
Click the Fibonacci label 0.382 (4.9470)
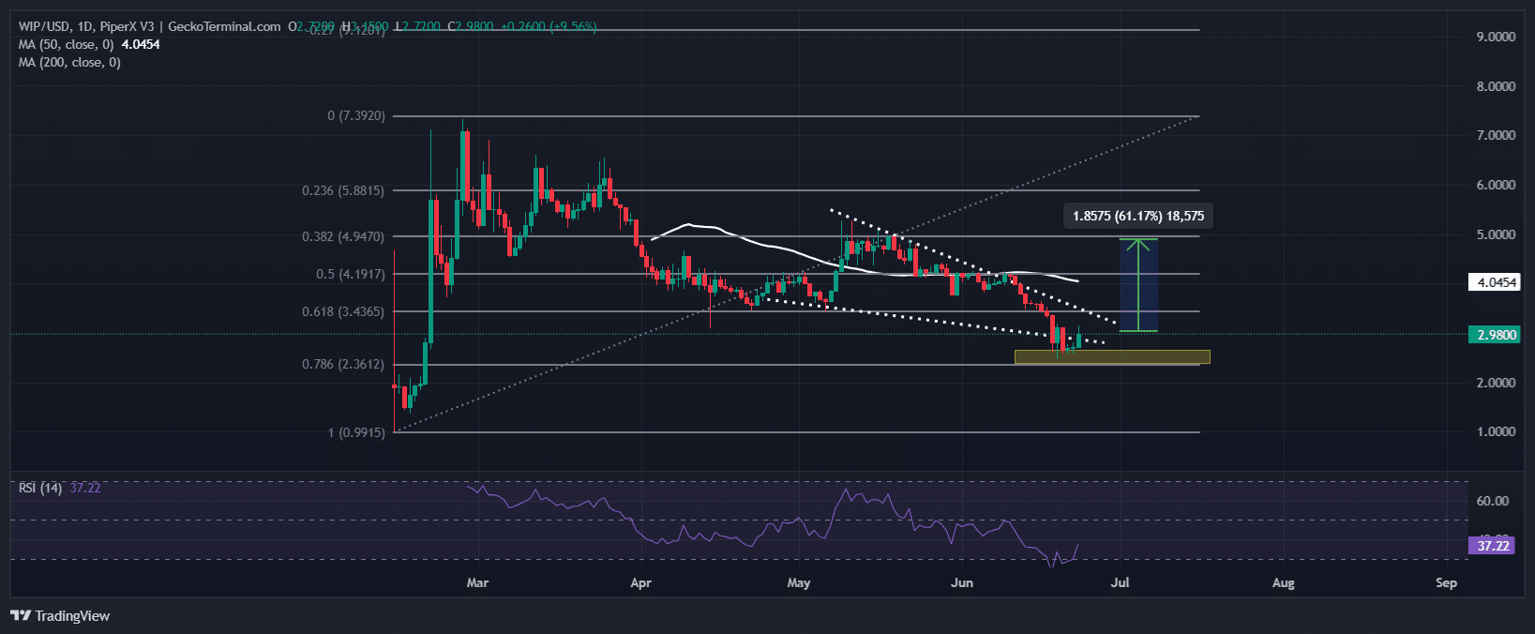coord(342,236)
